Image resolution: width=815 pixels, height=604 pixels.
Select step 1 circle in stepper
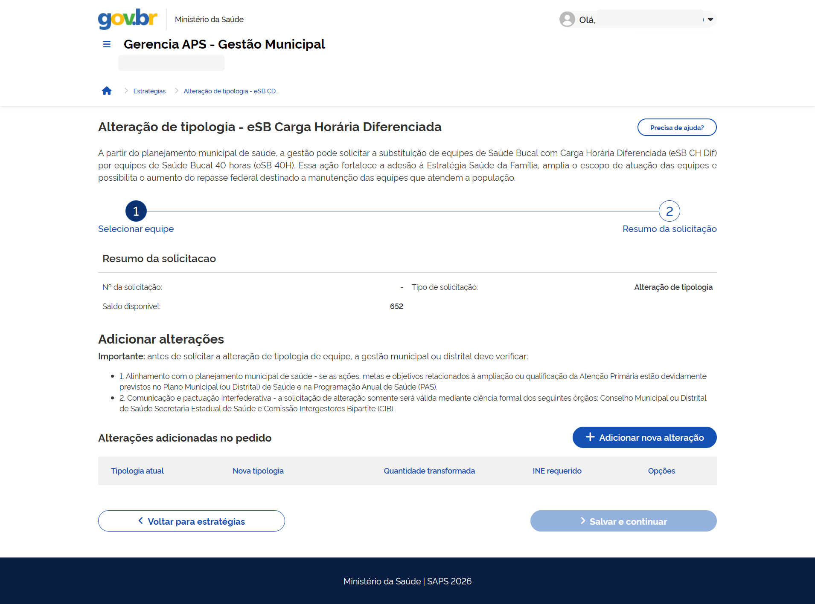coord(136,211)
